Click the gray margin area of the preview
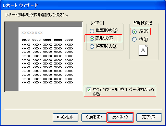Viewport: 166px width, 126px height. click(x=11, y=57)
